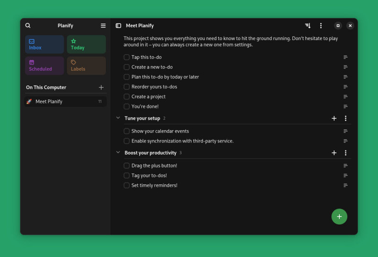Image resolution: width=378 pixels, height=257 pixels.
Task: Toggle the sidebar panel icon
Action: coord(119,25)
